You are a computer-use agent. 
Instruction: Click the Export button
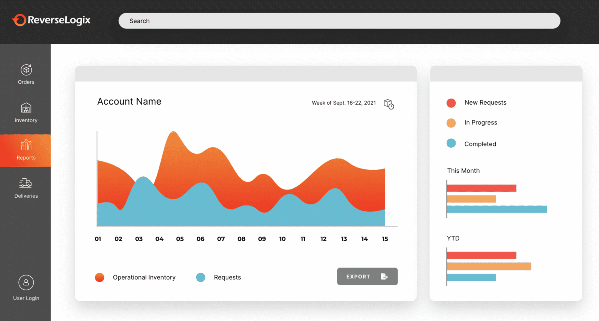(367, 277)
